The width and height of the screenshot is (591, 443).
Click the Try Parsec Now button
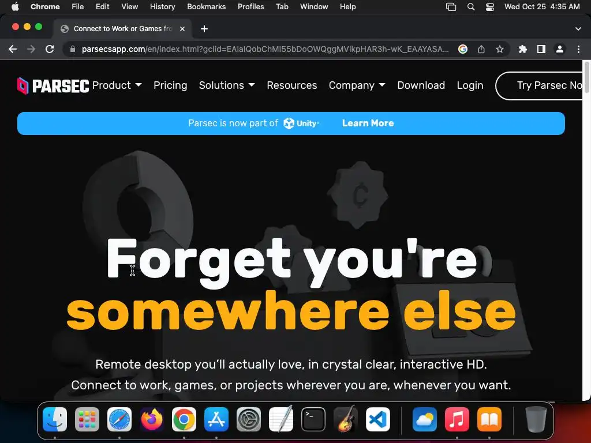[x=539, y=85]
